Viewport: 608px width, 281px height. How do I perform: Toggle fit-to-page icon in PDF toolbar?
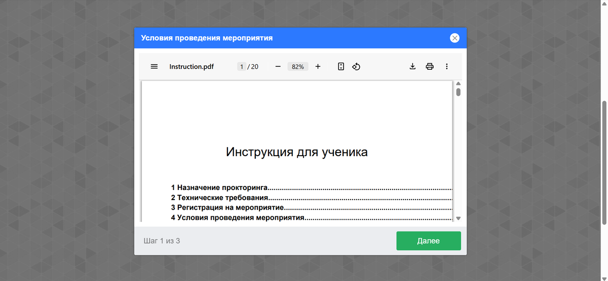click(x=341, y=66)
